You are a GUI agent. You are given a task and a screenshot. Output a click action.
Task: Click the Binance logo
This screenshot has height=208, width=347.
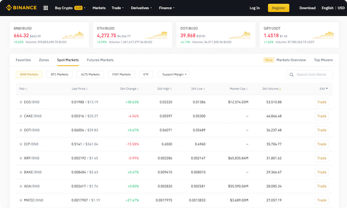point(21,8)
